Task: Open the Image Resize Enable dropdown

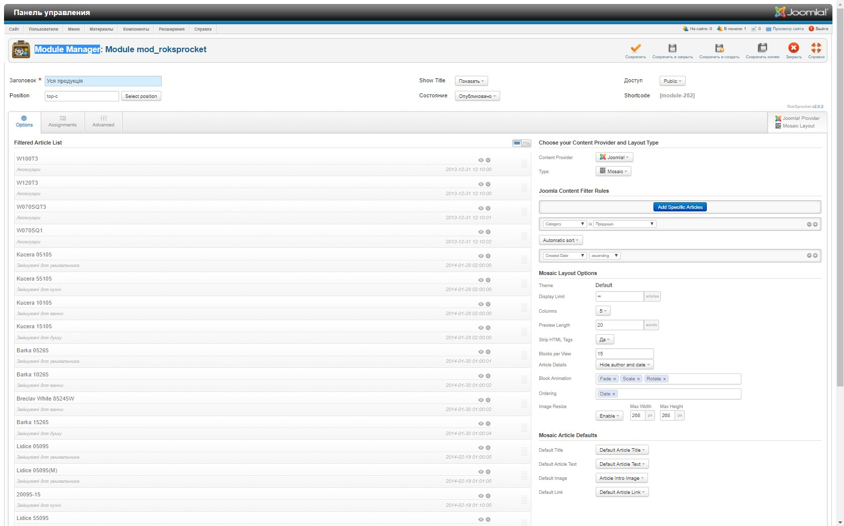Action: [x=609, y=416]
